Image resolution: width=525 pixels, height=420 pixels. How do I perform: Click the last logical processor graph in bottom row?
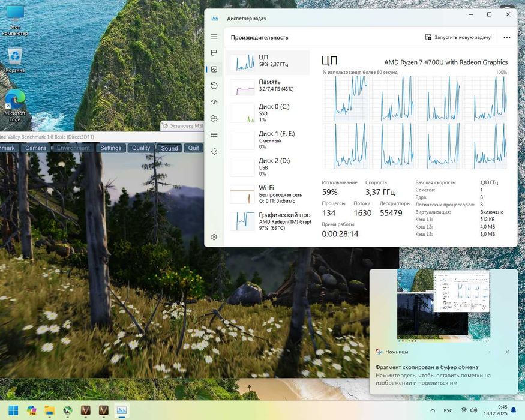click(484, 146)
